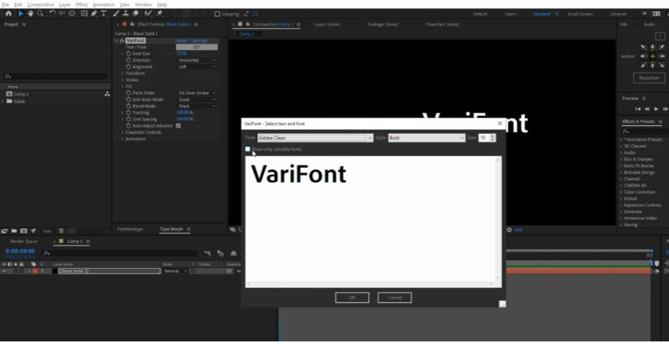
Task: Click the Size field in VariFont dialog
Action: pyautogui.click(x=484, y=138)
